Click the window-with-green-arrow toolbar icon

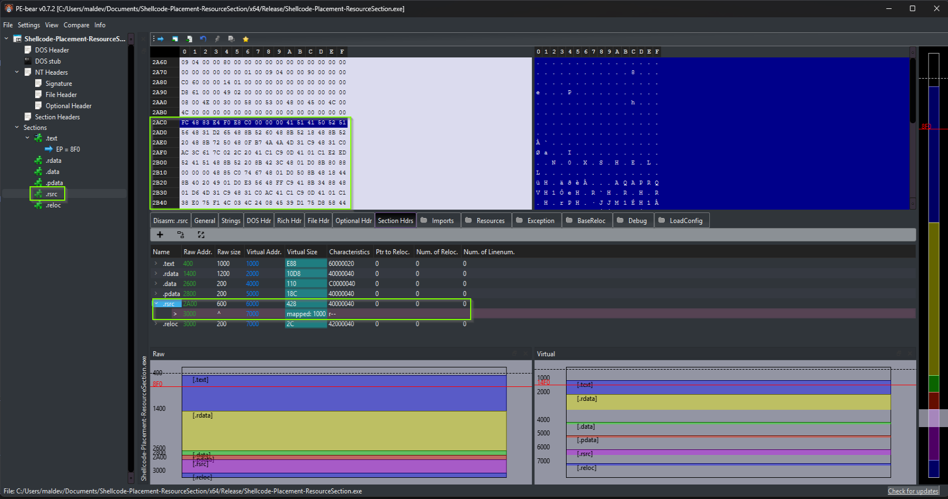pyautogui.click(x=175, y=39)
